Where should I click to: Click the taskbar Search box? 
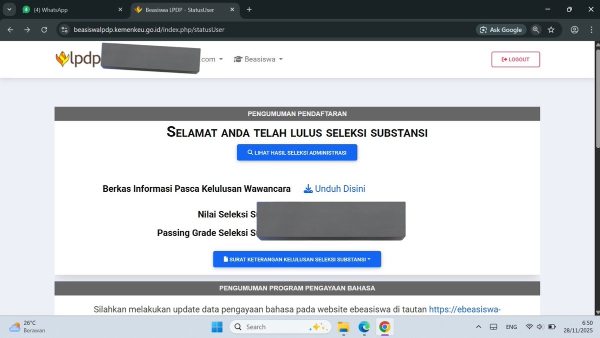click(x=280, y=327)
